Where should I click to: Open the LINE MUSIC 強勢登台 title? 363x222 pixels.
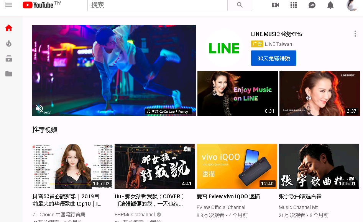click(x=277, y=34)
